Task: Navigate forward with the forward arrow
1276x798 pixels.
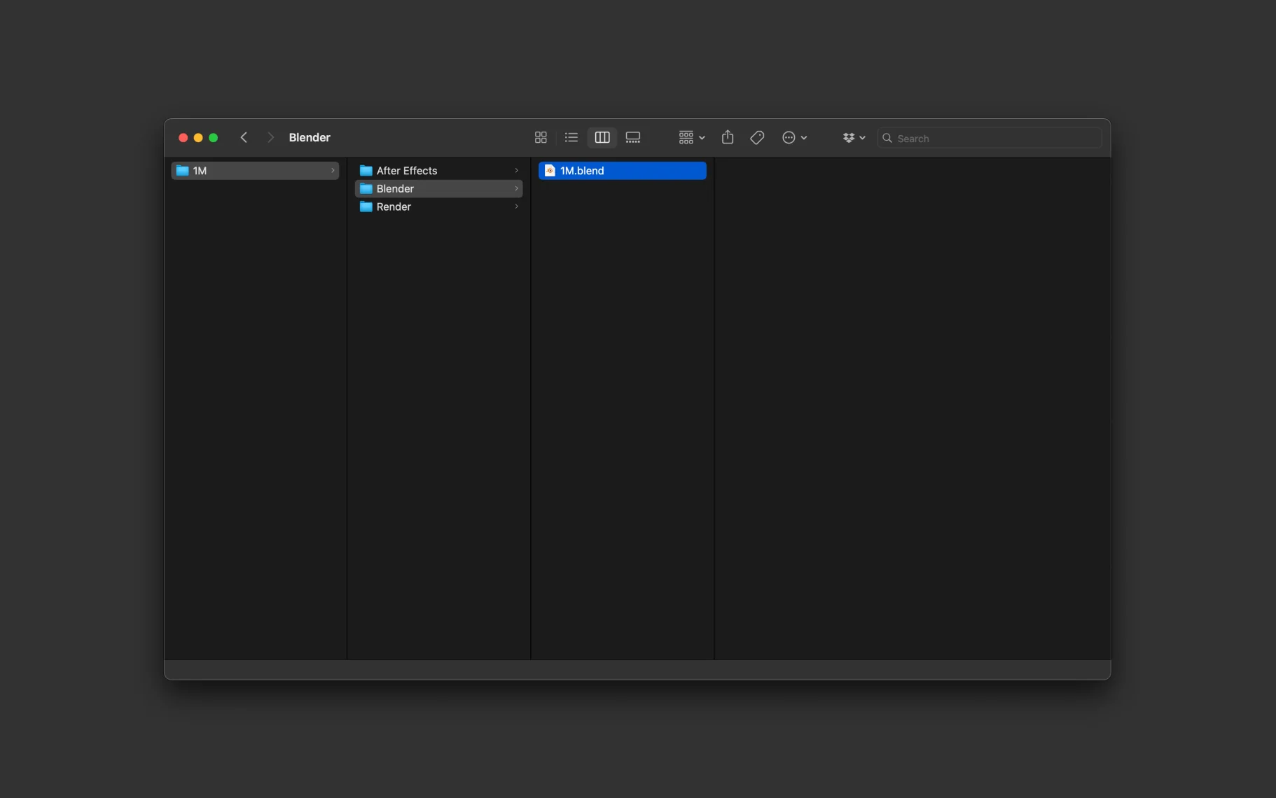Action: 270,137
